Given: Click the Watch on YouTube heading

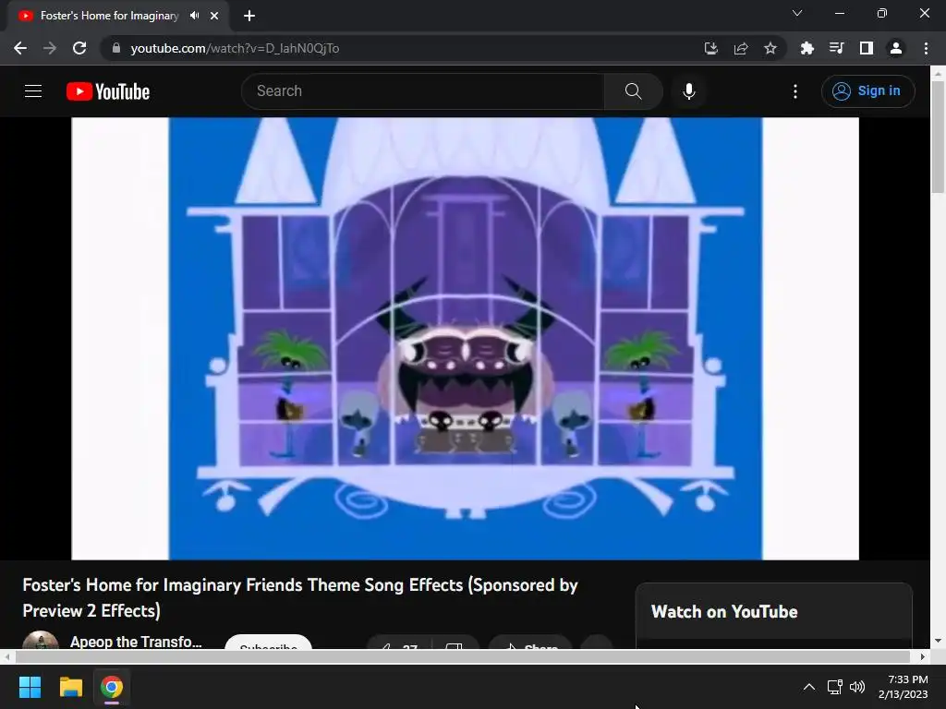Looking at the screenshot, I should (x=724, y=611).
